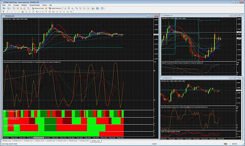Screen dimensions: 245x146
Task: Click the Nieuwe Order button
Action: (38, 8)
